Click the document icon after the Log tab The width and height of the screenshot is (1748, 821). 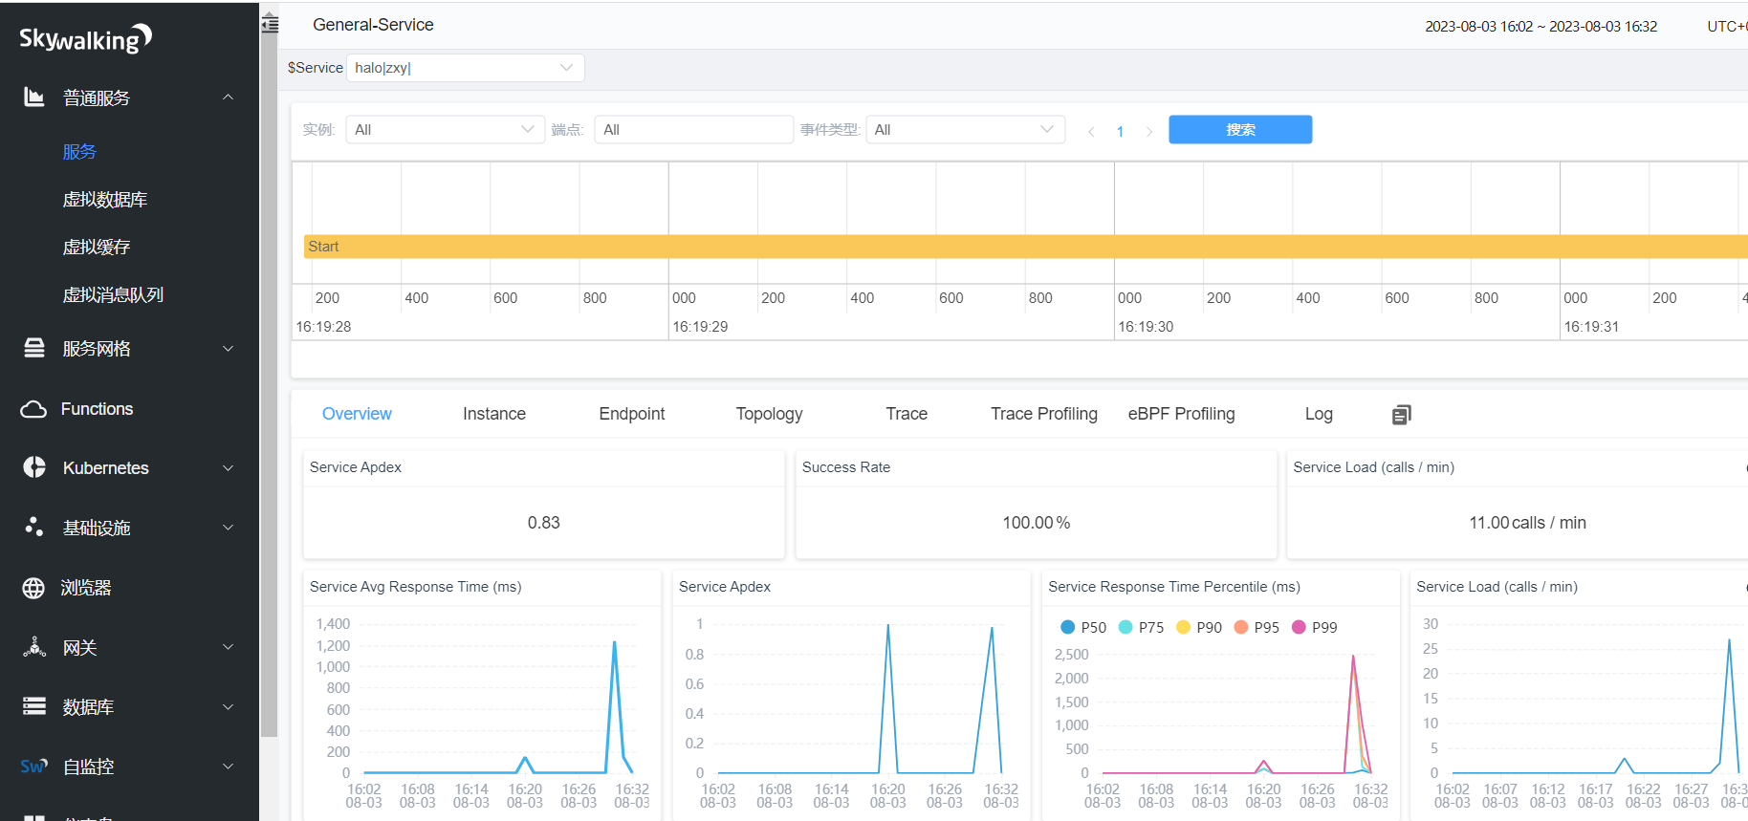[1402, 414]
